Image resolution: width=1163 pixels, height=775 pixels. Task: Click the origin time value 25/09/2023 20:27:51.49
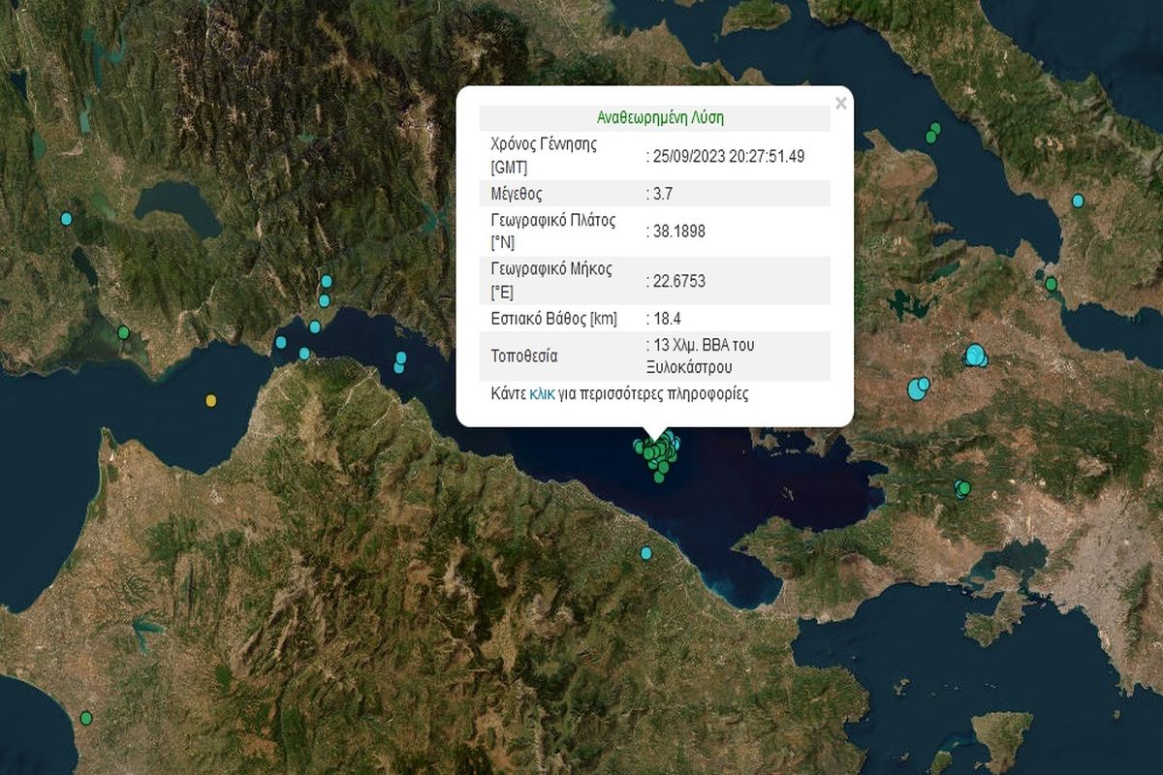(729, 155)
